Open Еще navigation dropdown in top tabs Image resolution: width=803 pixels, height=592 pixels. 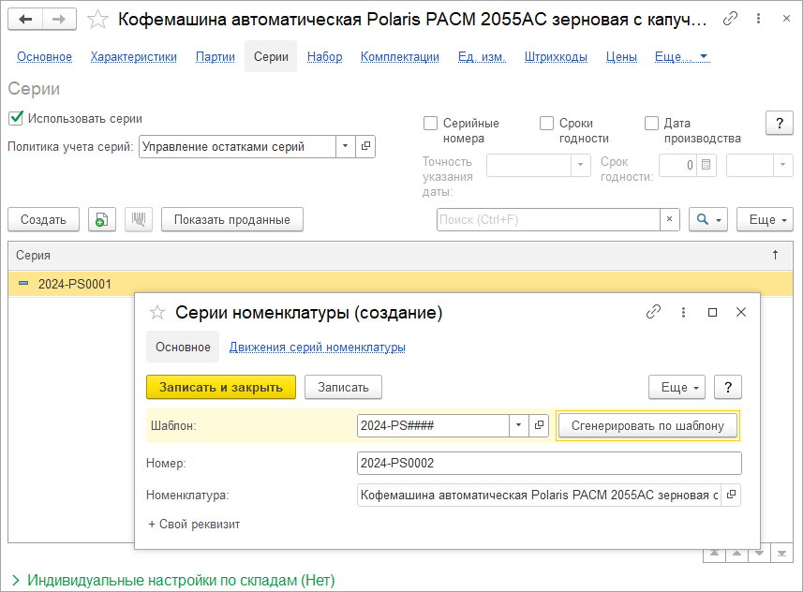[681, 57]
